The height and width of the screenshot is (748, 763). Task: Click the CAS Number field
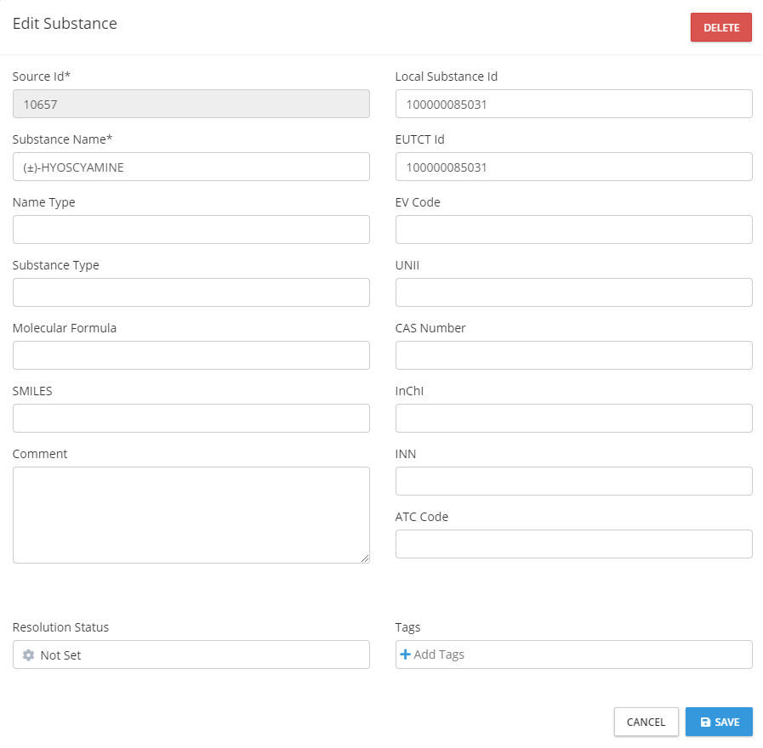click(x=573, y=355)
